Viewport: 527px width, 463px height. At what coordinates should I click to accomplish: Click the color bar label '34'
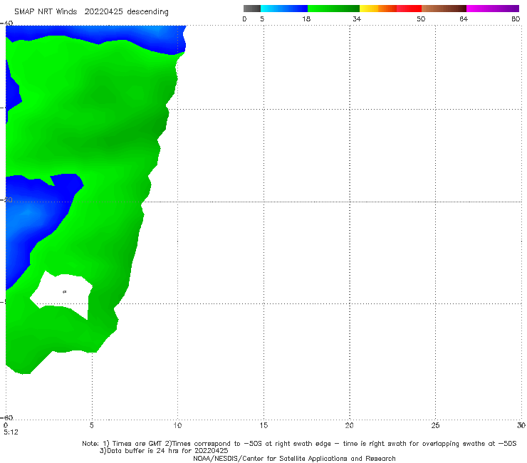click(x=357, y=19)
